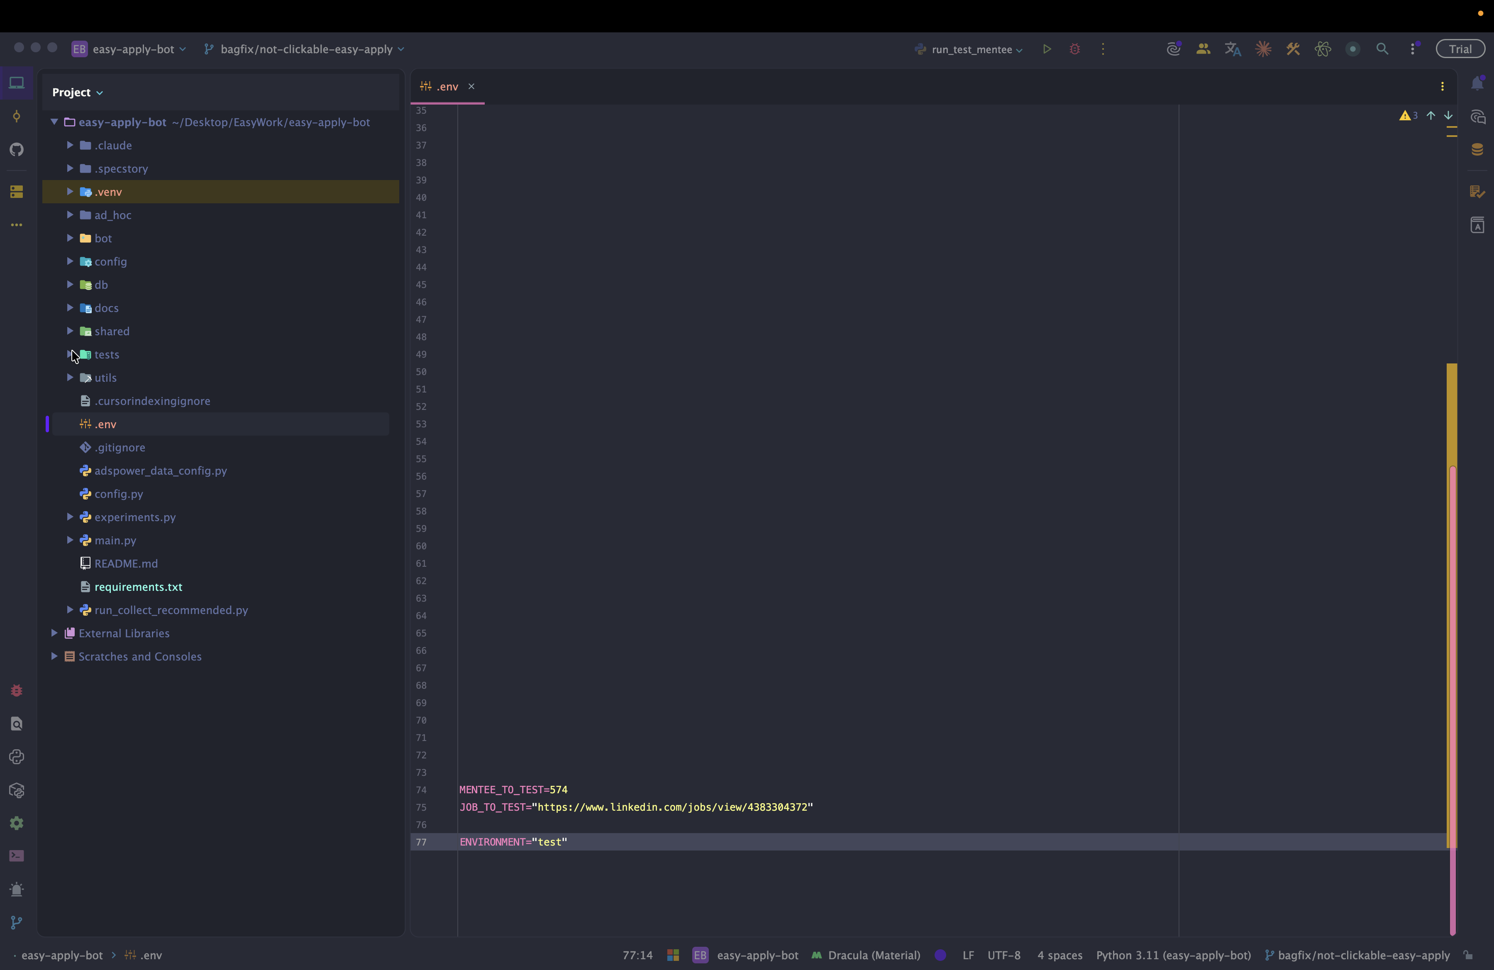Click the Run button in toolbar
The width and height of the screenshot is (1494, 970).
(1047, 49)
